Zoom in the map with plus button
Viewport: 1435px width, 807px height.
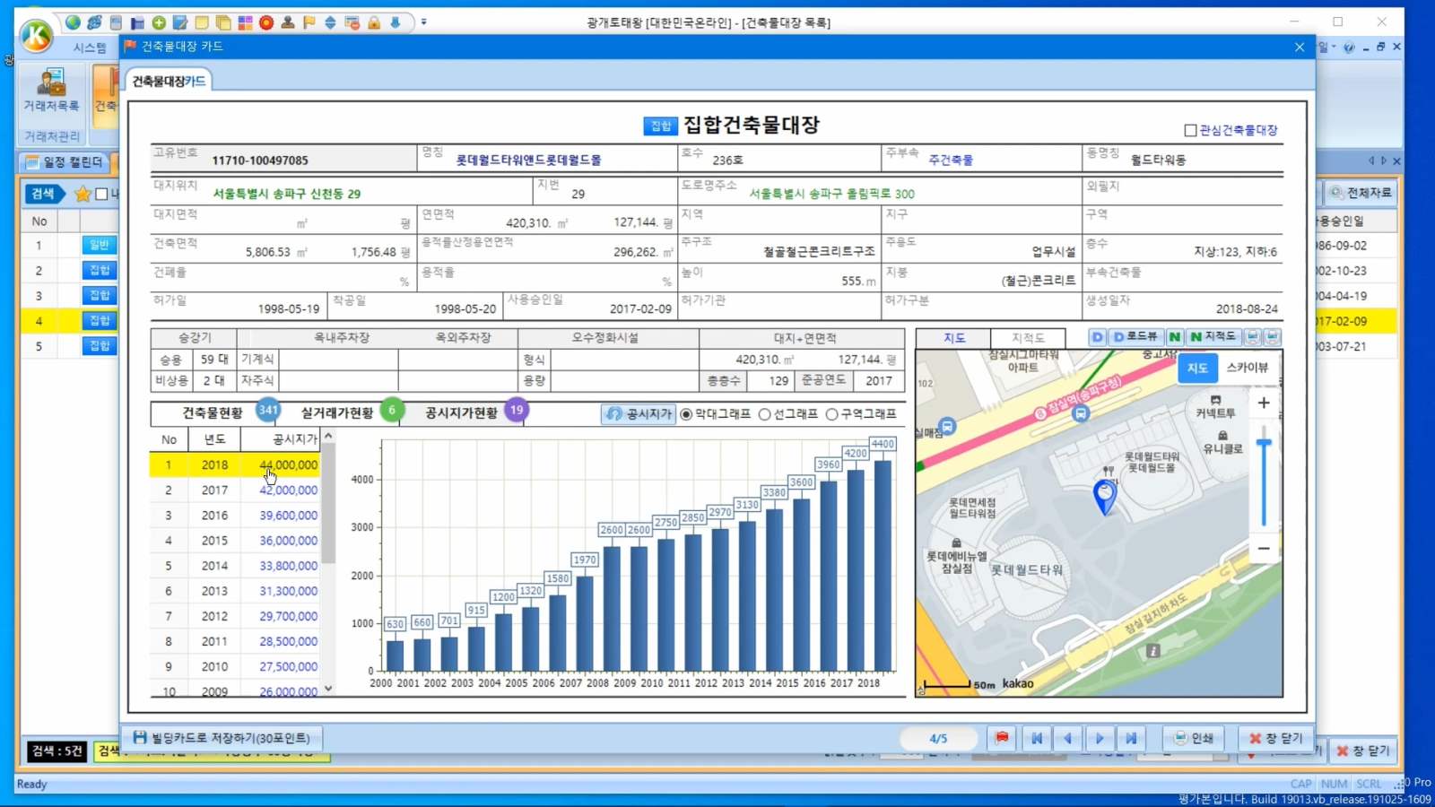tap(1264, 403)
